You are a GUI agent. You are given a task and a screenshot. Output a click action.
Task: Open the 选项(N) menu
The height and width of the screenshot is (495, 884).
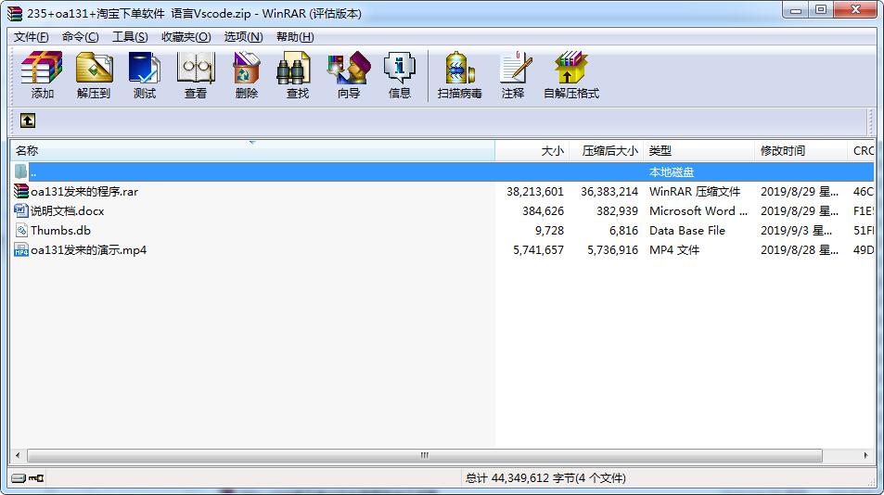click(244, 36)
